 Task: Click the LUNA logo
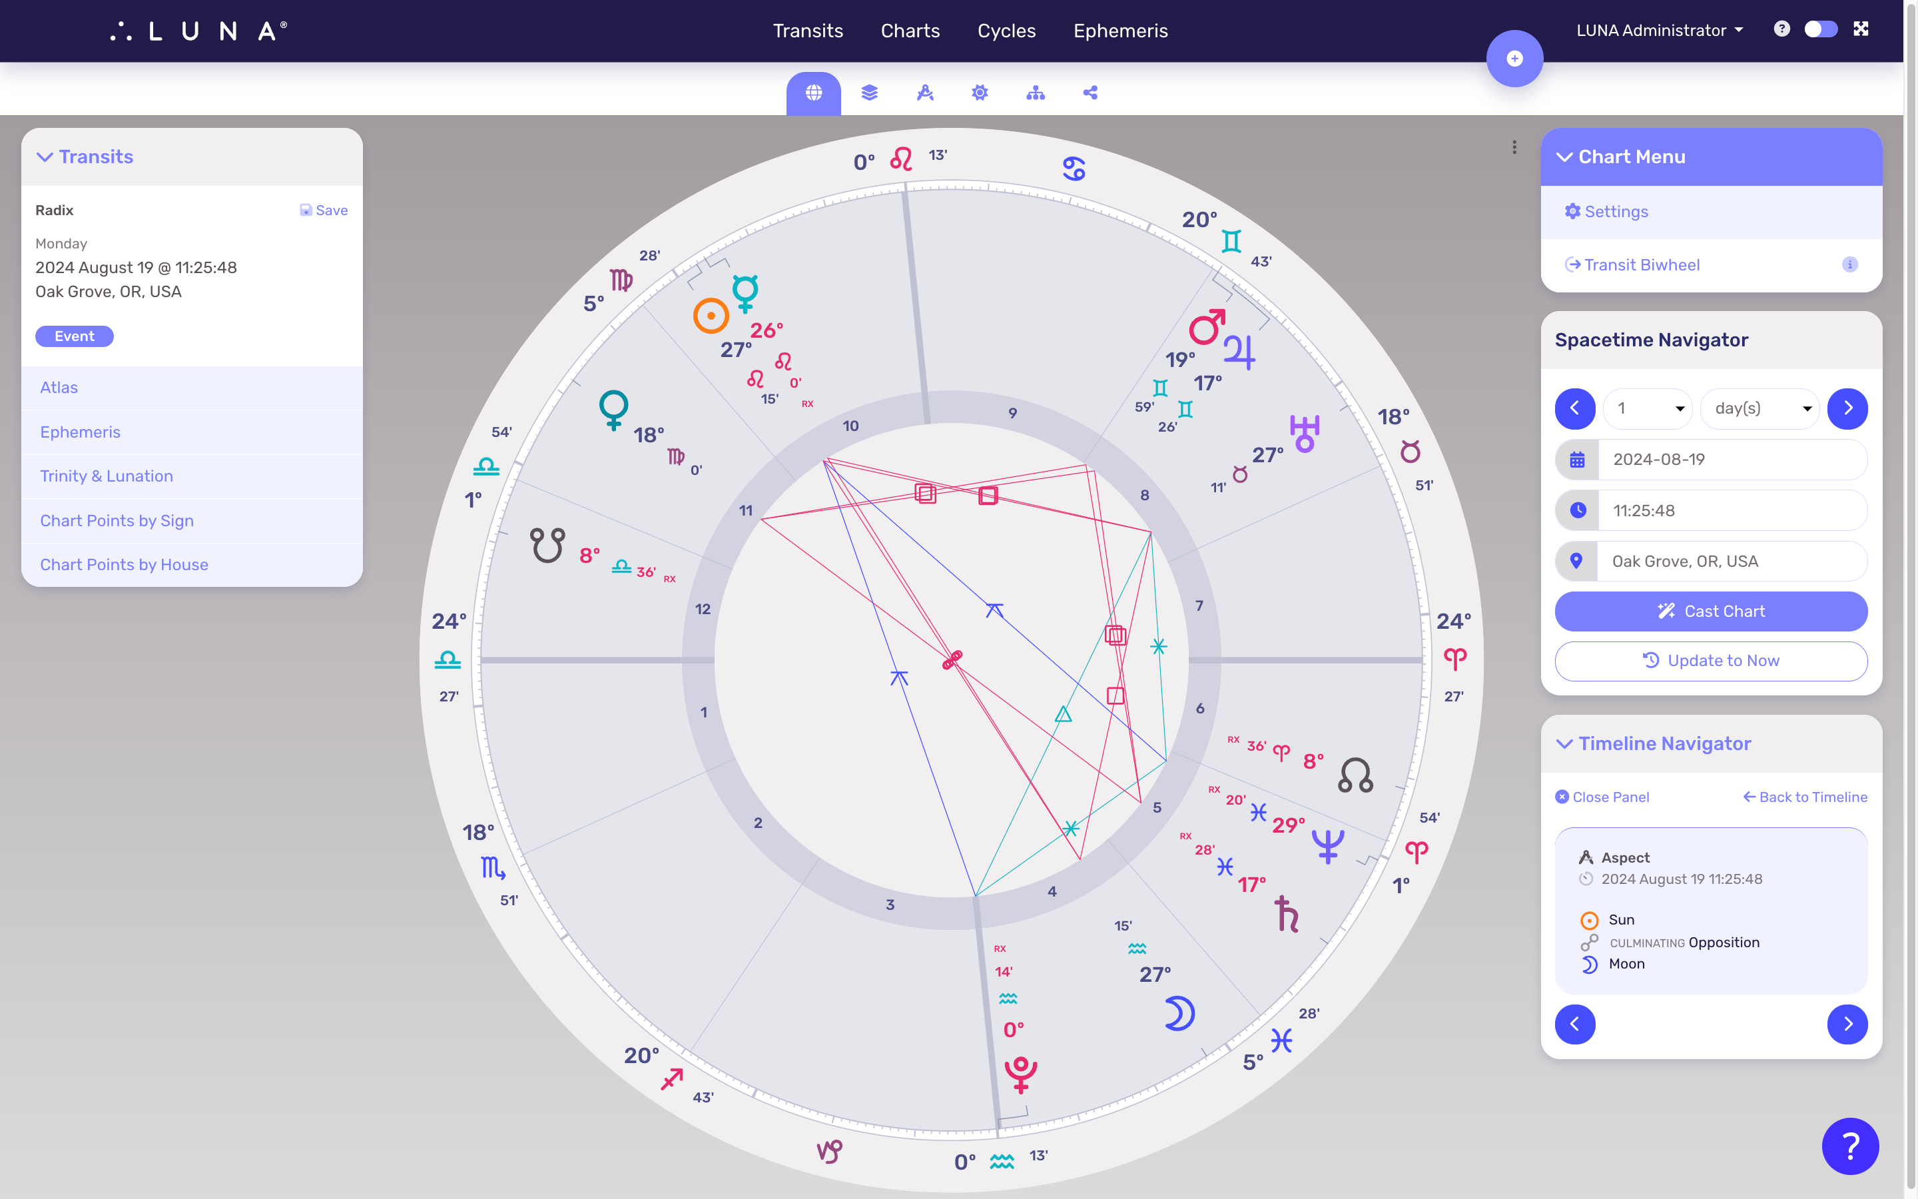198,31
